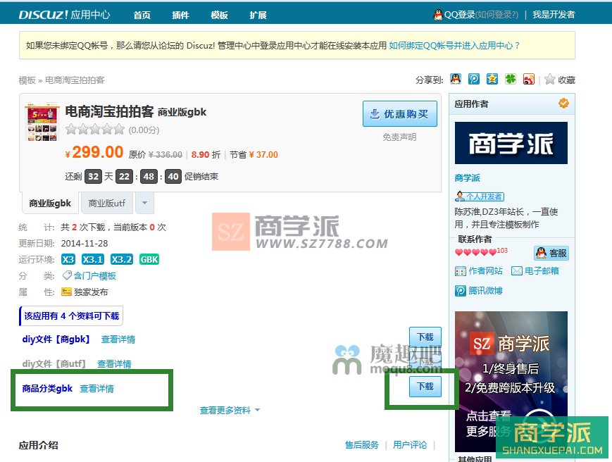612x462 pixels.
Task: Click the orange verified badge in 应用作者
Action: tap(563, 104)
